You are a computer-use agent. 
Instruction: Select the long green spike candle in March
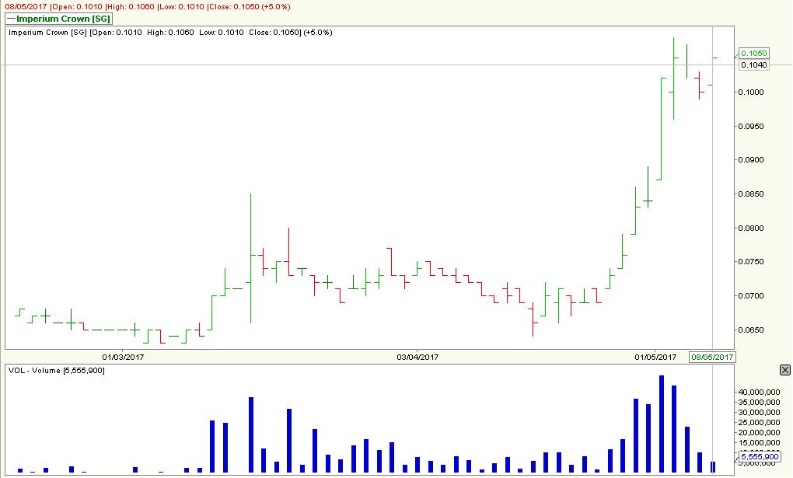250,256
